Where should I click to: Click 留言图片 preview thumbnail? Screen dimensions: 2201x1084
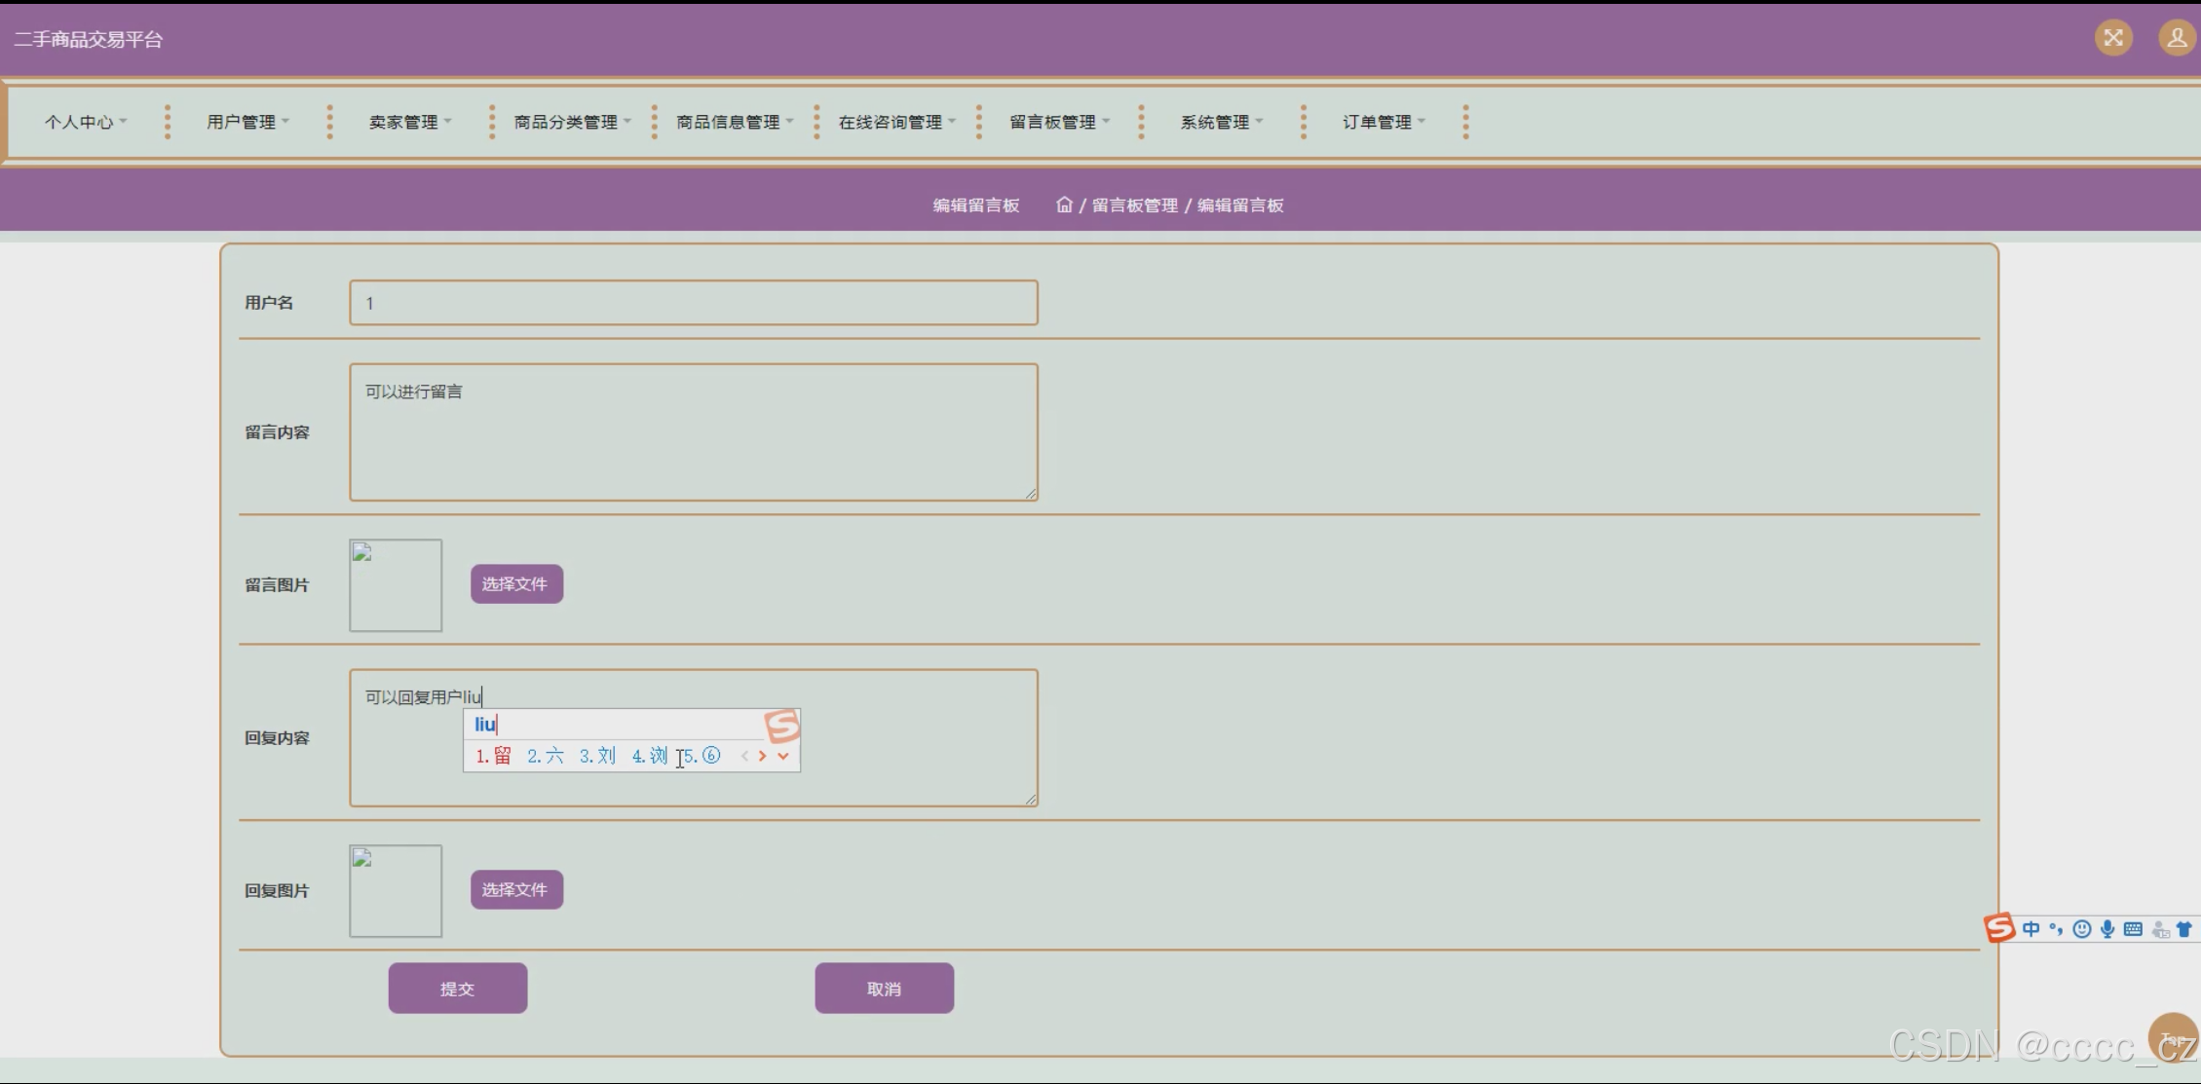point(396,585)
